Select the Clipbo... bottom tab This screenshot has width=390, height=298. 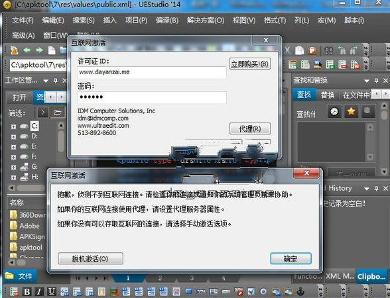[x=371, y=276]
